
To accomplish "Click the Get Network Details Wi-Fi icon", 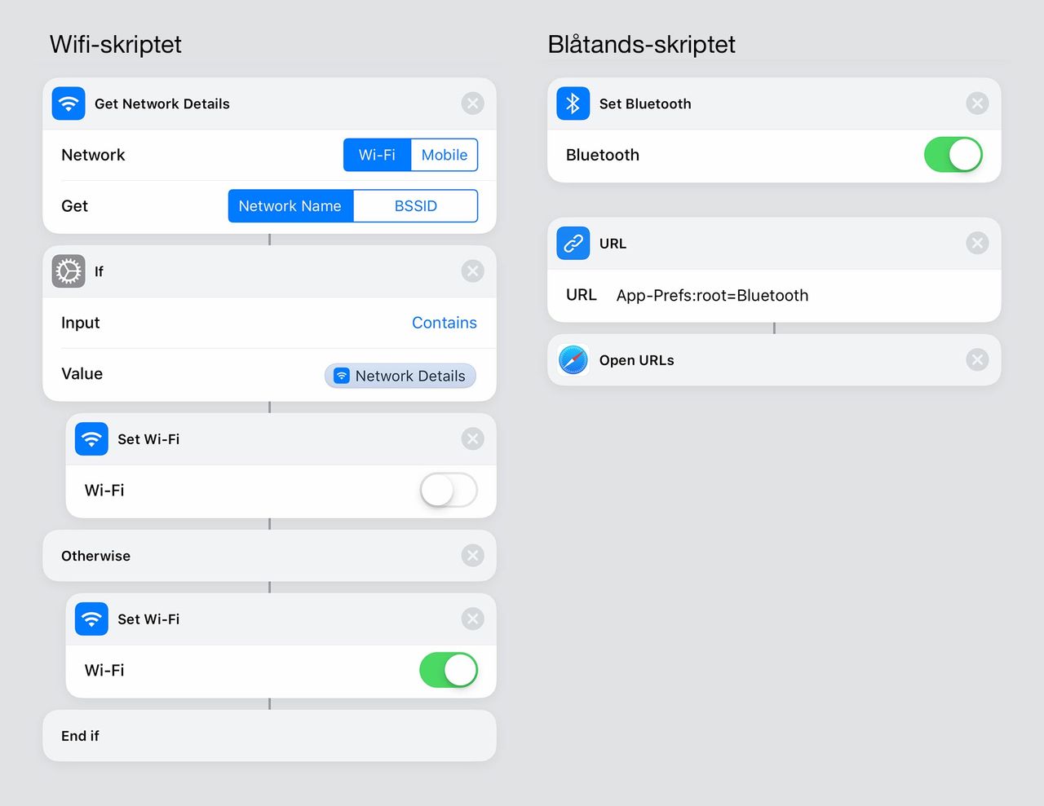I will (69, 104).
